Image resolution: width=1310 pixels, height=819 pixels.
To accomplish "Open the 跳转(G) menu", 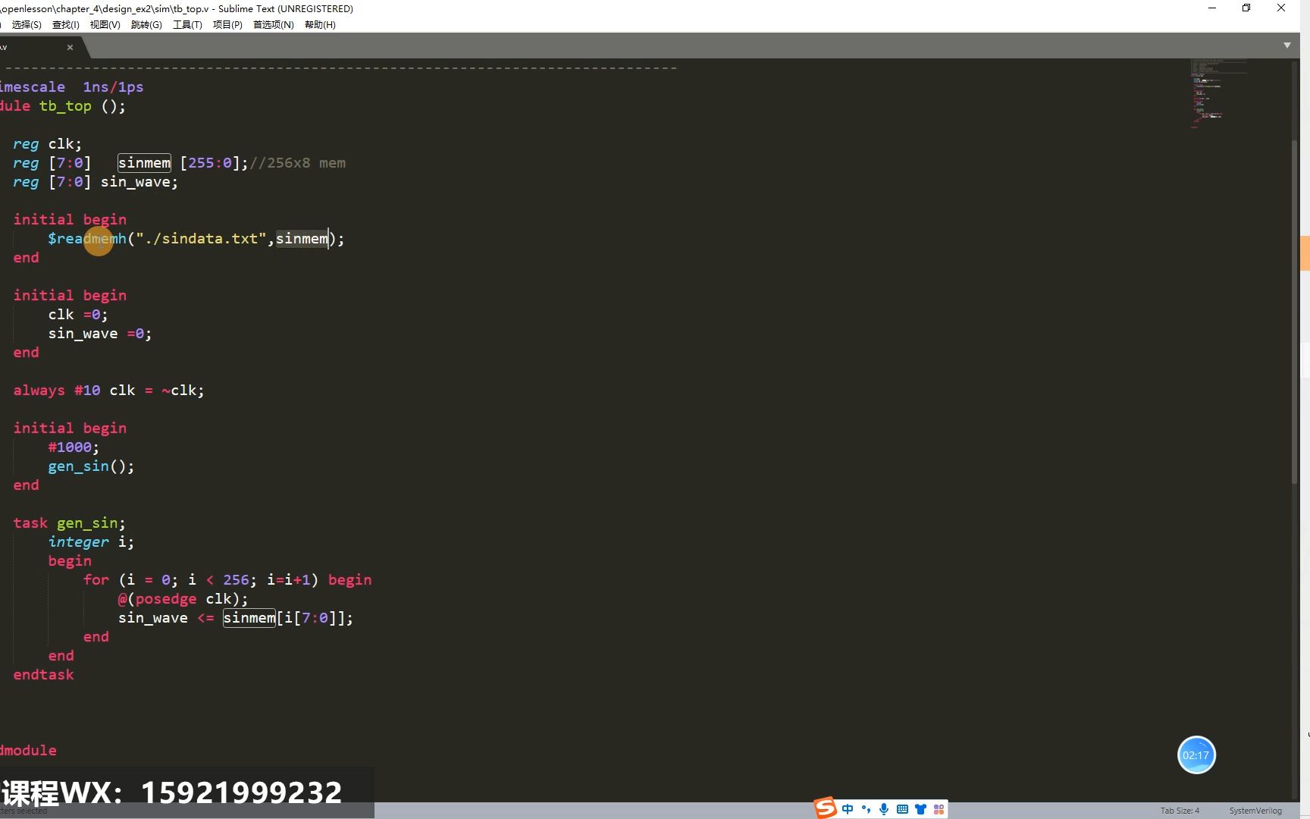I will [146, 24].
